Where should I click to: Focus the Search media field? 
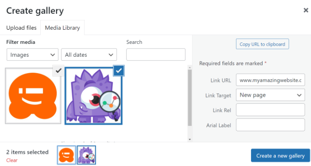coord(156,54)
